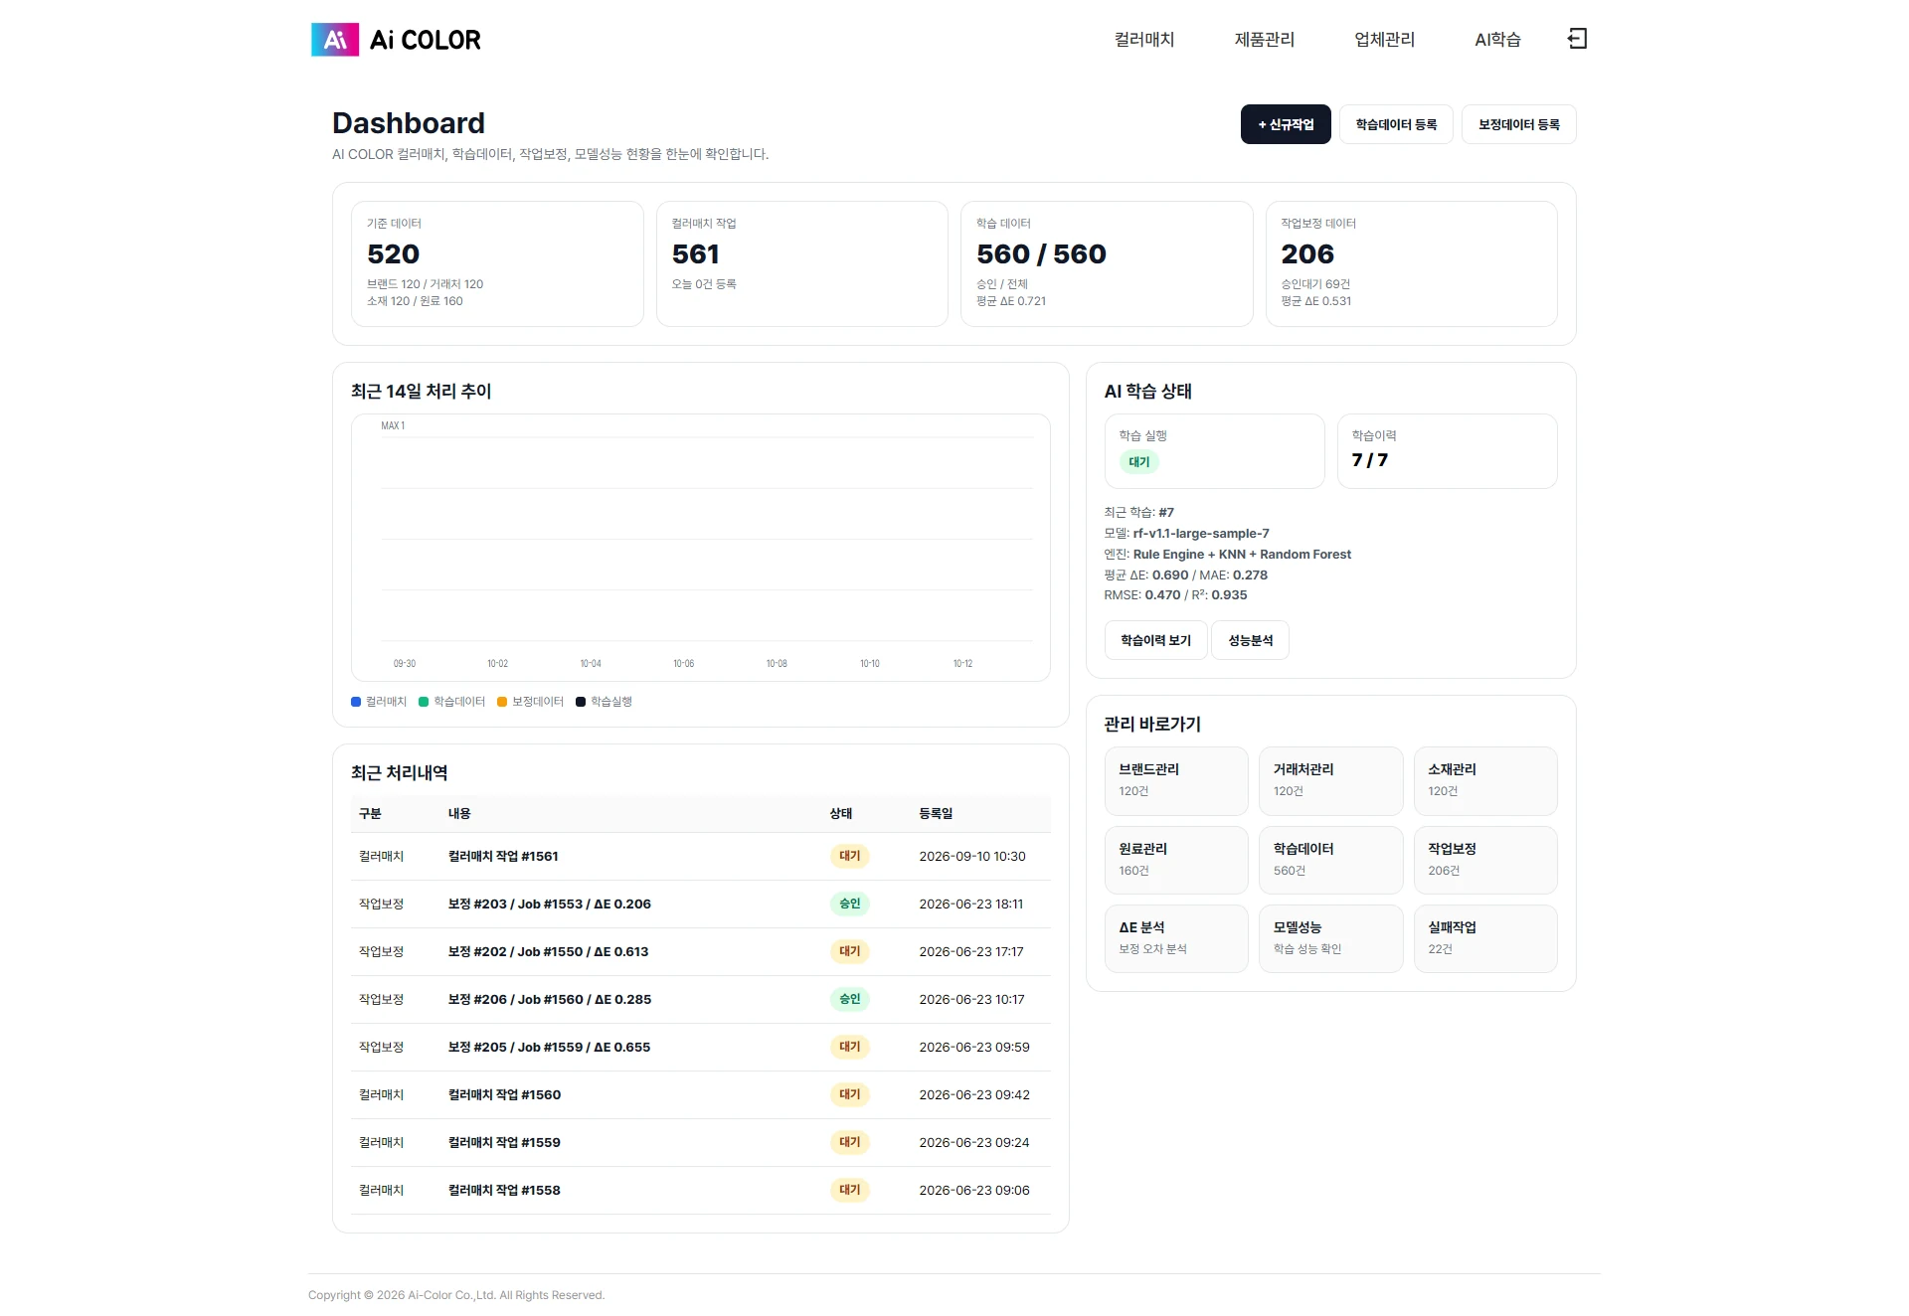Toggle the 컬러매치 blue legend swatch
Image resolution: width=1909 pixels, height=1316 pixels.
356,702
